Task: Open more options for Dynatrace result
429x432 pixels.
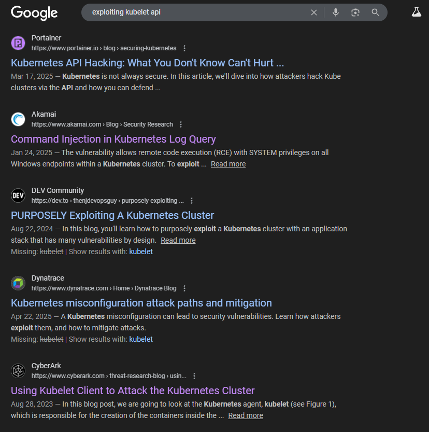Action: pos(184,288)
